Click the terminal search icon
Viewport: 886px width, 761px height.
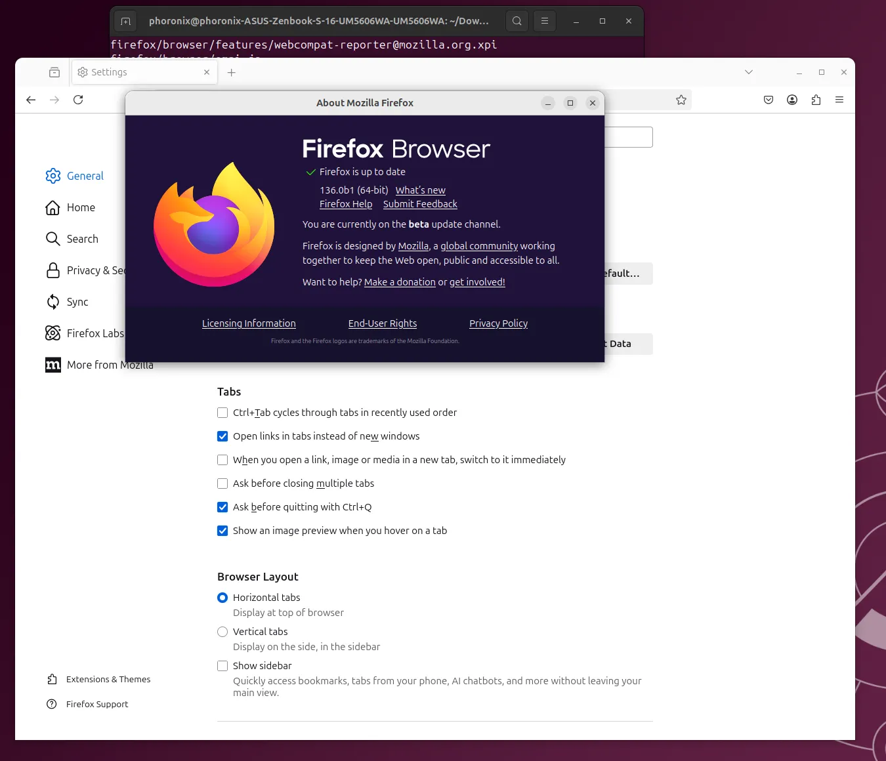click(x=517, y=21)
